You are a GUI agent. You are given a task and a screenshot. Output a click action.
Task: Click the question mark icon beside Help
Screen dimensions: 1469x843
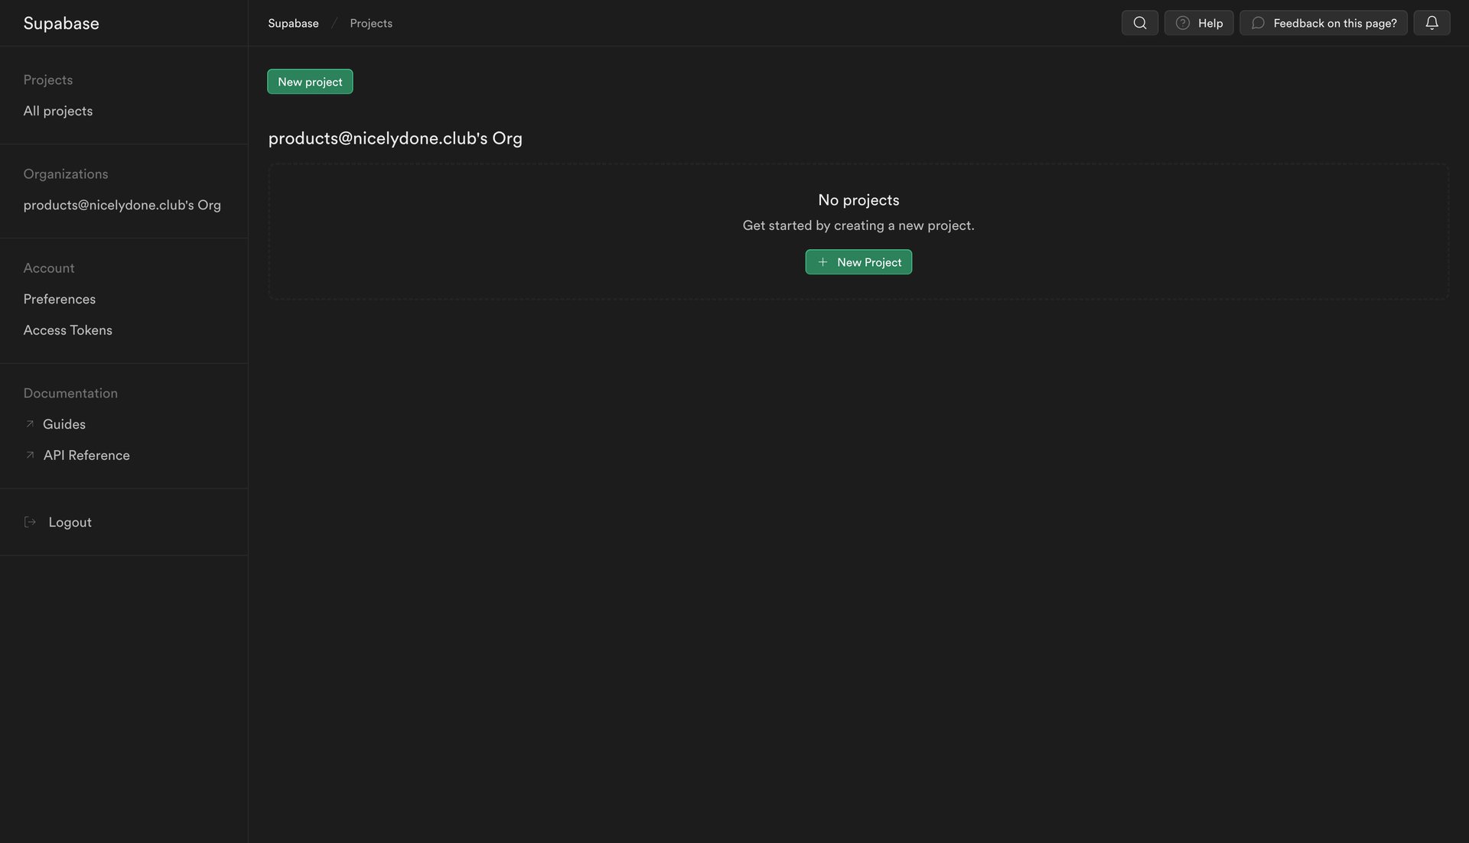[x=1182, y=22]
